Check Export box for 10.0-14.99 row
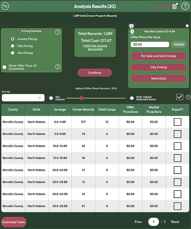Screen dimensions: 191x229 point(178,146)
